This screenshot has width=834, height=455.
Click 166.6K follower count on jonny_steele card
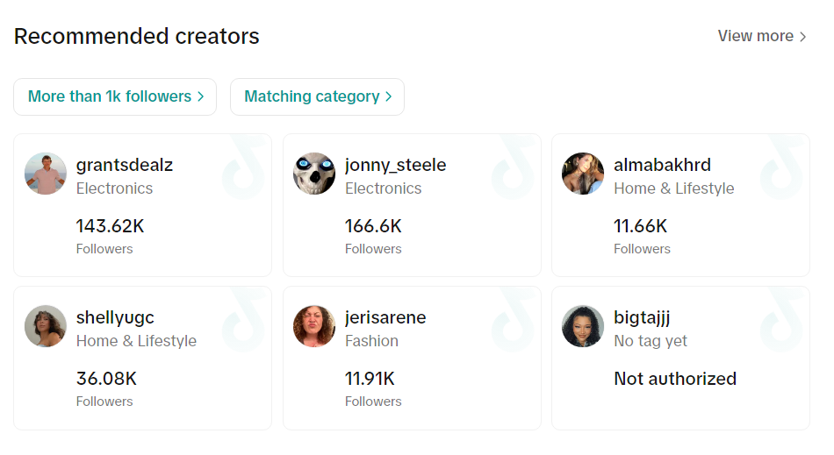coord(373,226)
